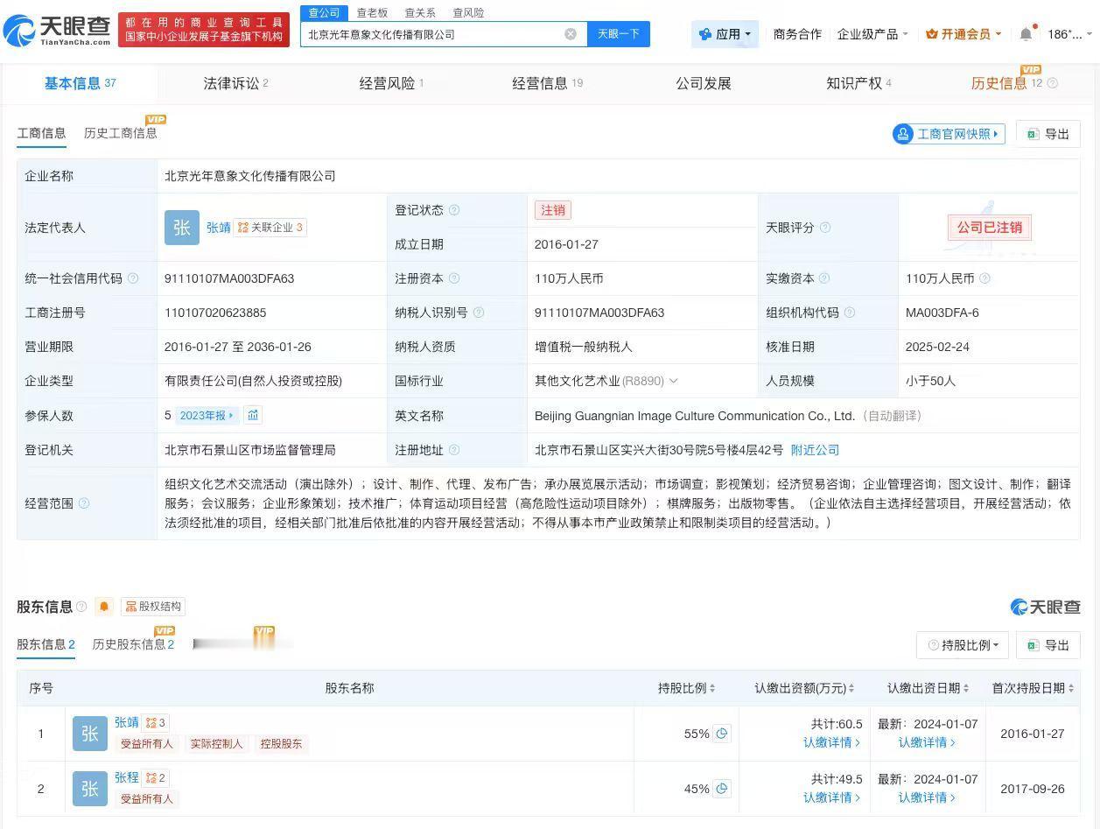Click 张程 shareholder avatar
1100x829 pixels.
pos(90,789)
